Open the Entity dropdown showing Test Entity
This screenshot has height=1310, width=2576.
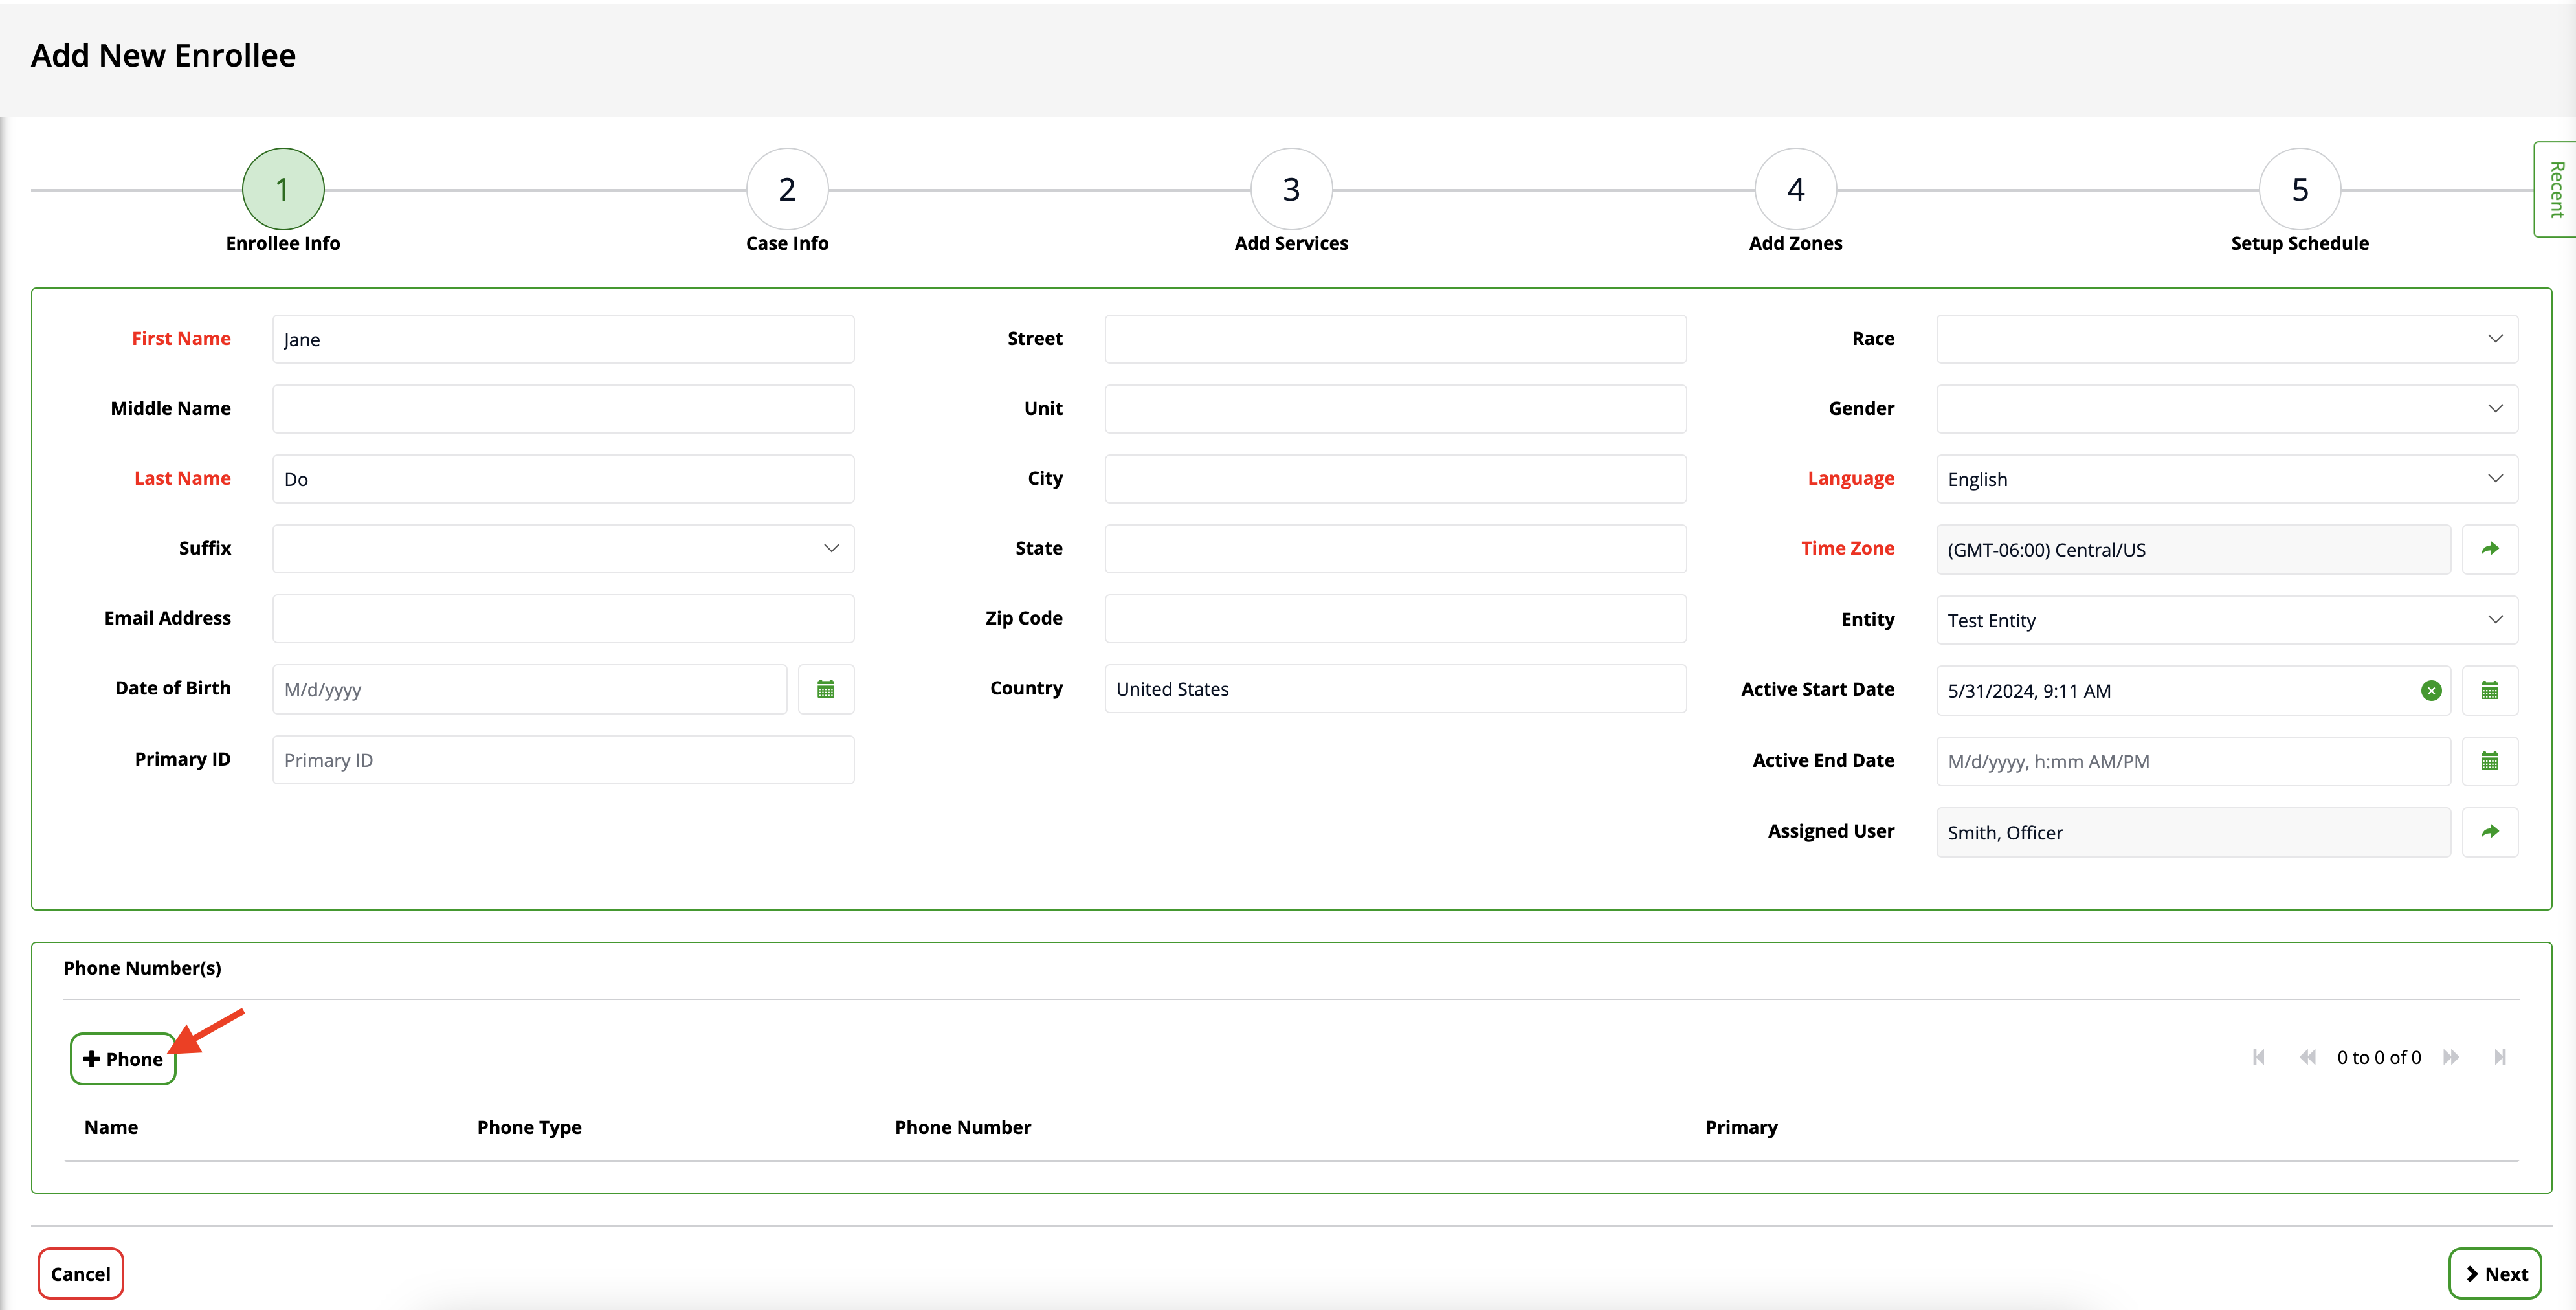[2226, 620]
